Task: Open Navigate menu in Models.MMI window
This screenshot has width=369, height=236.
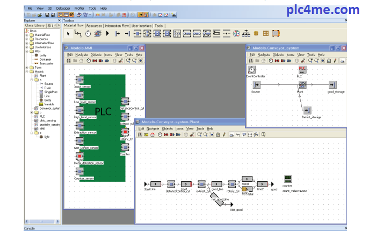Action: click(x=82, y=54)
